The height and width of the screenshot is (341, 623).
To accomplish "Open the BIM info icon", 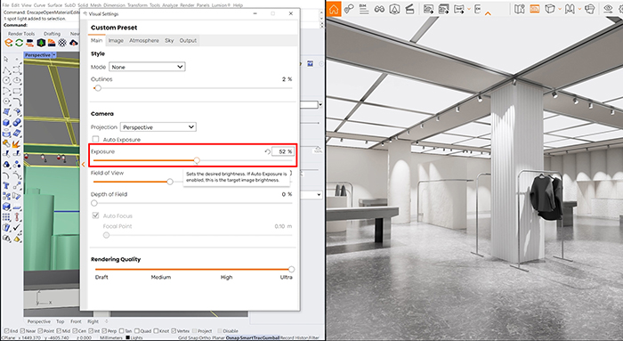I will tap(364, 9).
